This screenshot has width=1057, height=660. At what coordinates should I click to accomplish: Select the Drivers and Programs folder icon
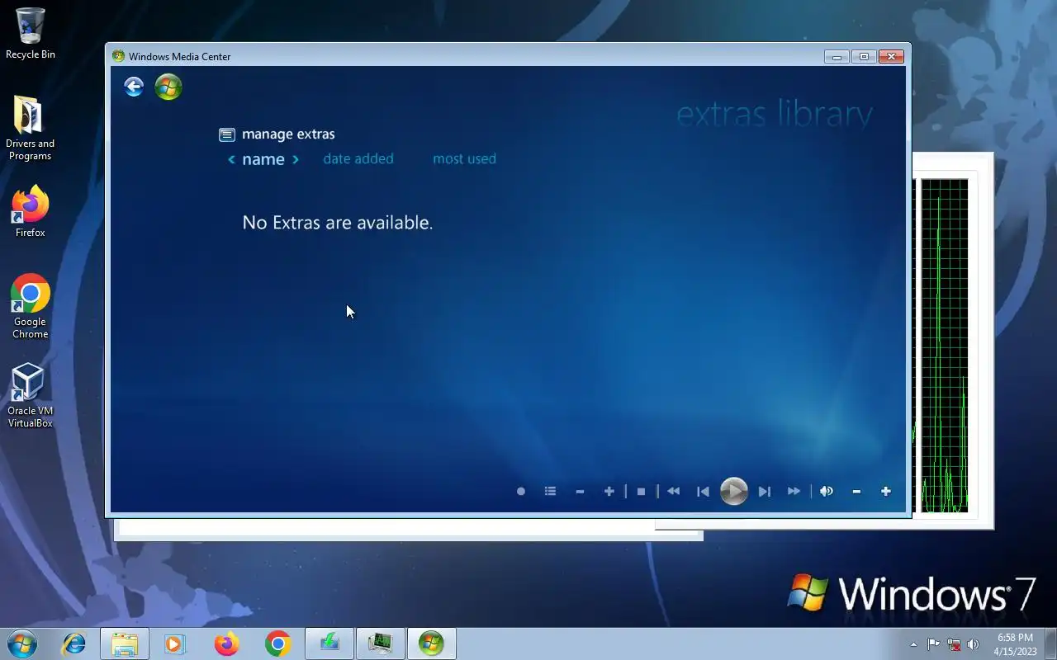coord(31,128)
